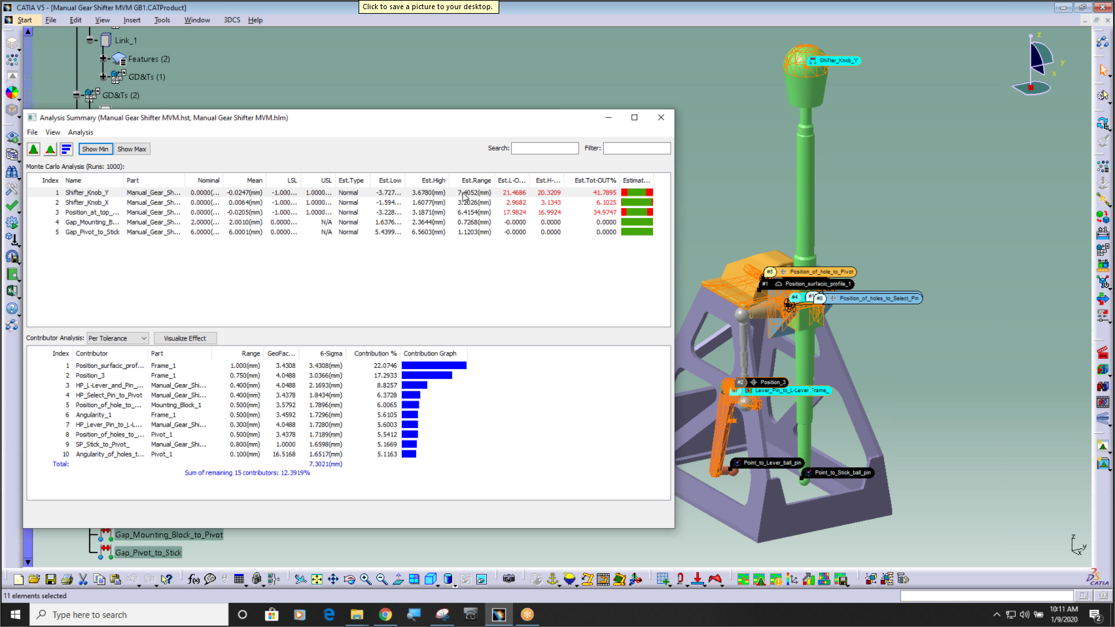This screenshot has height=627, width=1115.
Task: Open the 3DCS menu in the menu bar
Action: [x=231, y=20]
